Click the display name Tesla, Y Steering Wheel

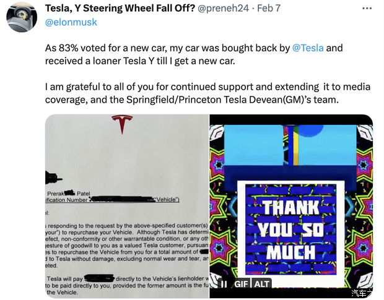pyautogui.click(x=120, y=9)
